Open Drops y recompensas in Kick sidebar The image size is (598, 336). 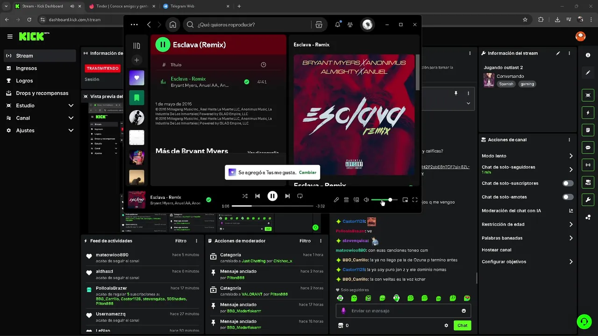pos(40,93)
